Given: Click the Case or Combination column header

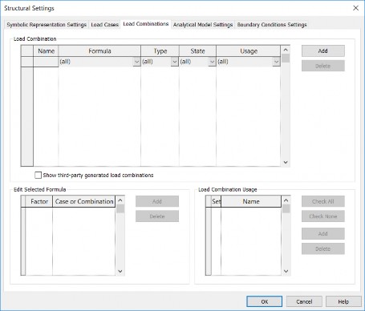Looking at the screenshot, I should 84,201.
